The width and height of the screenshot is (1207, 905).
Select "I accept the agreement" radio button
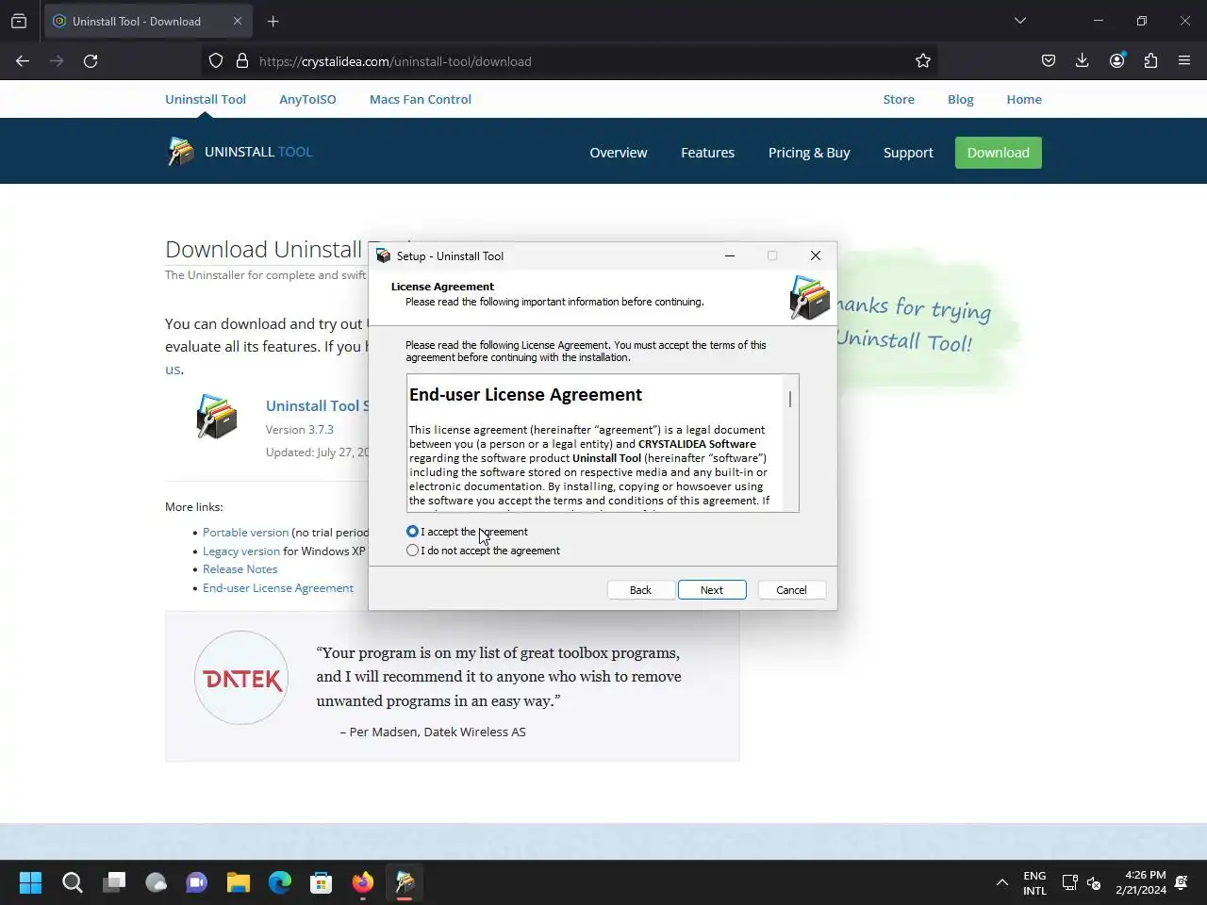pos(412,532)
